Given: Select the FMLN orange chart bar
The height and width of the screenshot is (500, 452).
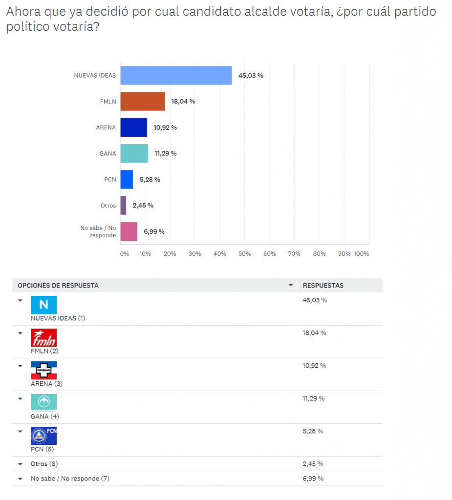Looking at the screenshot, I should click(143, 102).
